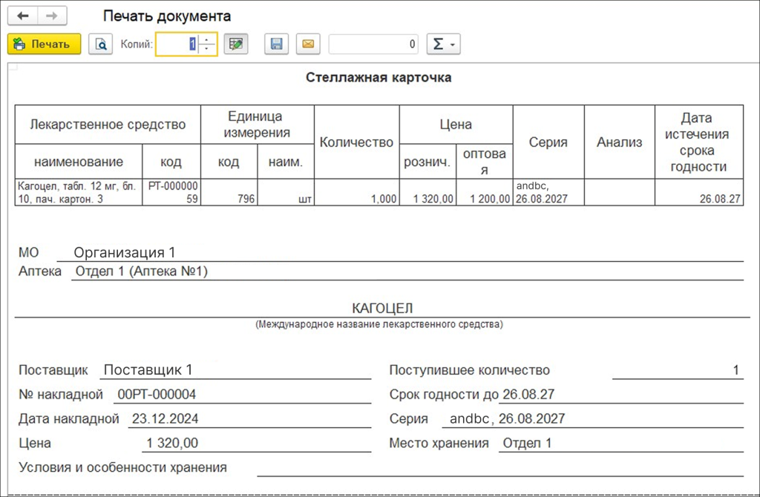Click the sum field showing 0
Screen dimensions: 760x497
373,45
